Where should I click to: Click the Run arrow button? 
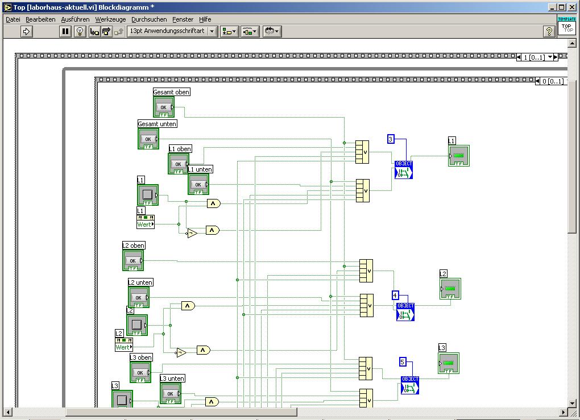[27, 31]
